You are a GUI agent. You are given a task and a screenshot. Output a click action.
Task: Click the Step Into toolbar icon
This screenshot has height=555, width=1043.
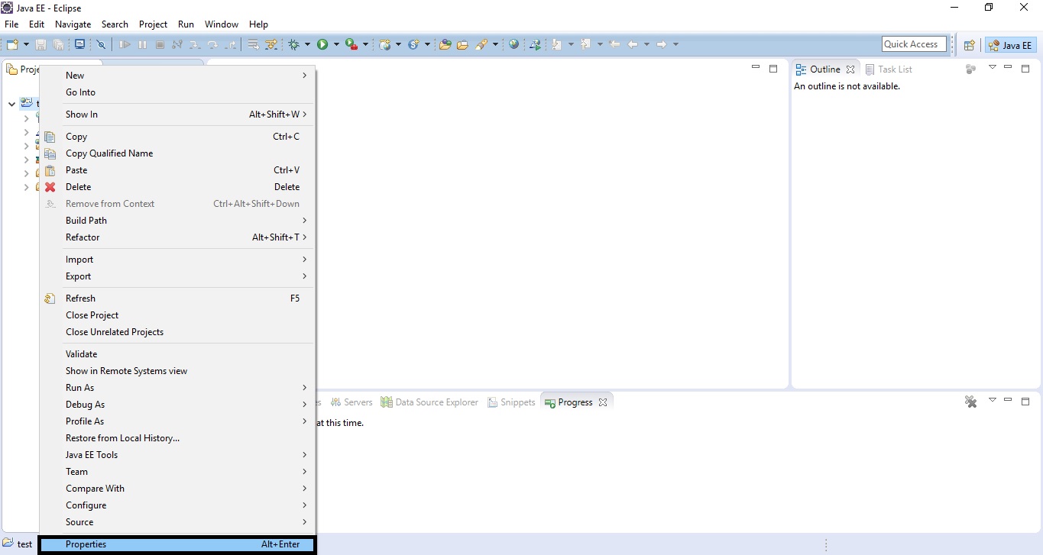point(195,44)
